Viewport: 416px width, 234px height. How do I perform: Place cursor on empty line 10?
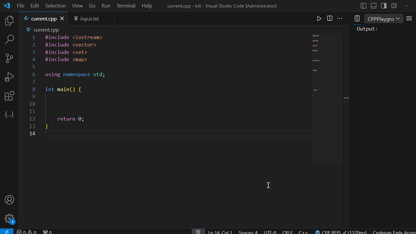point(178,104)
